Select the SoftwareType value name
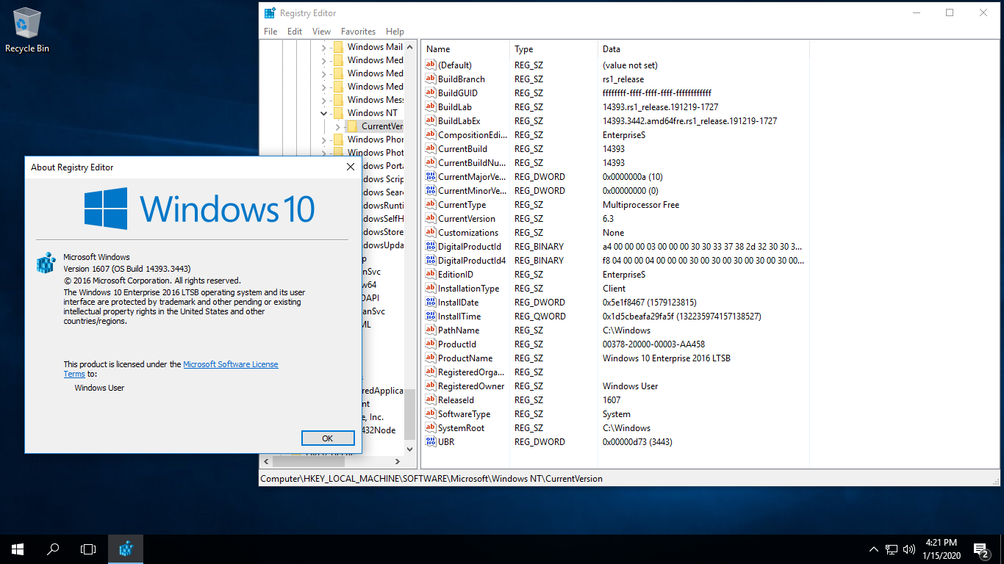Viewport: 1004px width, 564px height. pos(464,414)
